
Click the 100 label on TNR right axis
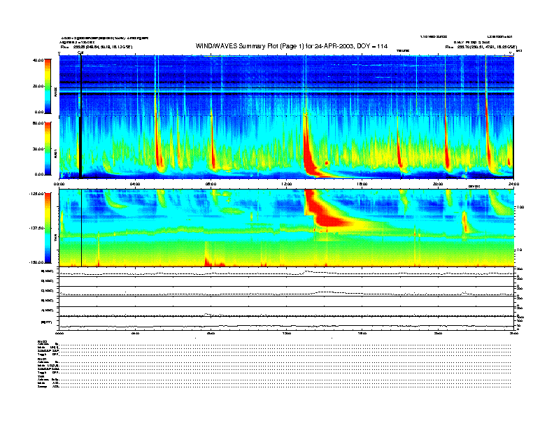[x=520, y=207]
